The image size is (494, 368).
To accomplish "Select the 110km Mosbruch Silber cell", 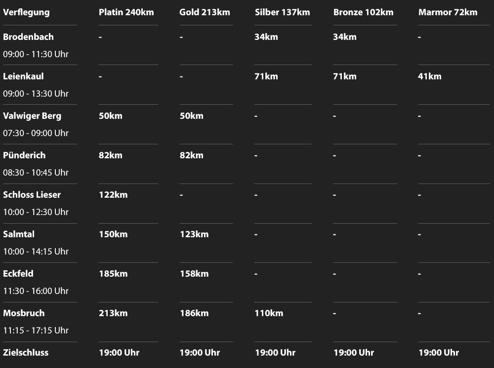I will [x=269, y=313].
